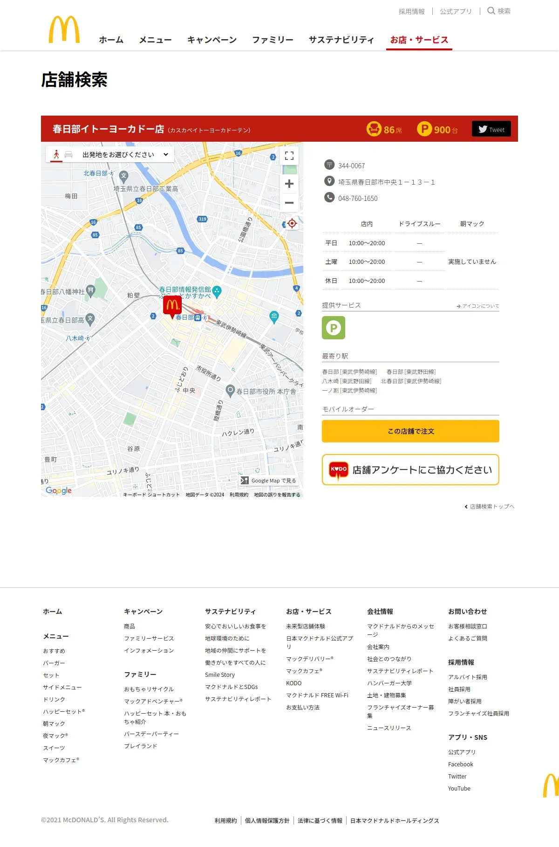Click 利用規約 link under the map
Screen dimensions: 559x847
(x=239, y=495)
